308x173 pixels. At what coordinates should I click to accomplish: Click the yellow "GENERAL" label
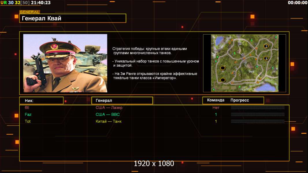click(30, 12)
